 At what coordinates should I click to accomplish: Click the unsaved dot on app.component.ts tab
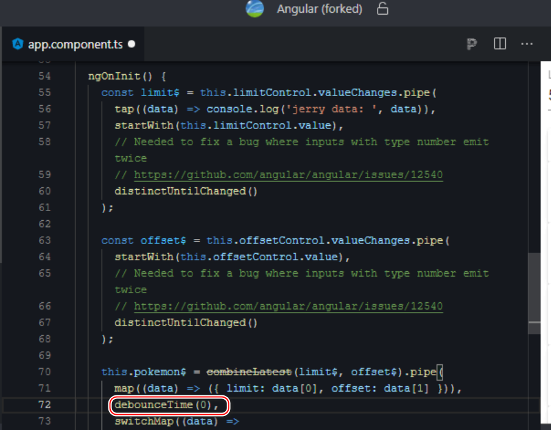132,44
